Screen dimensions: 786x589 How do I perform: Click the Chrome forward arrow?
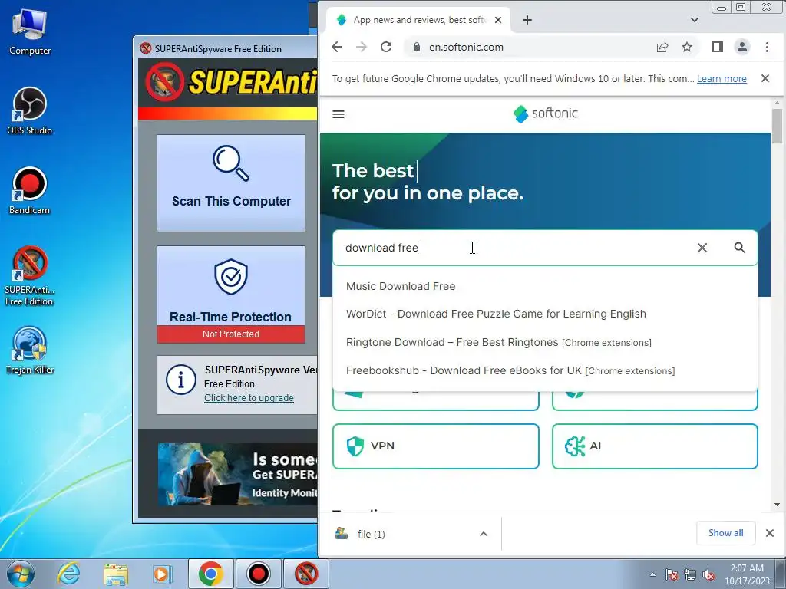coord(362,47)
